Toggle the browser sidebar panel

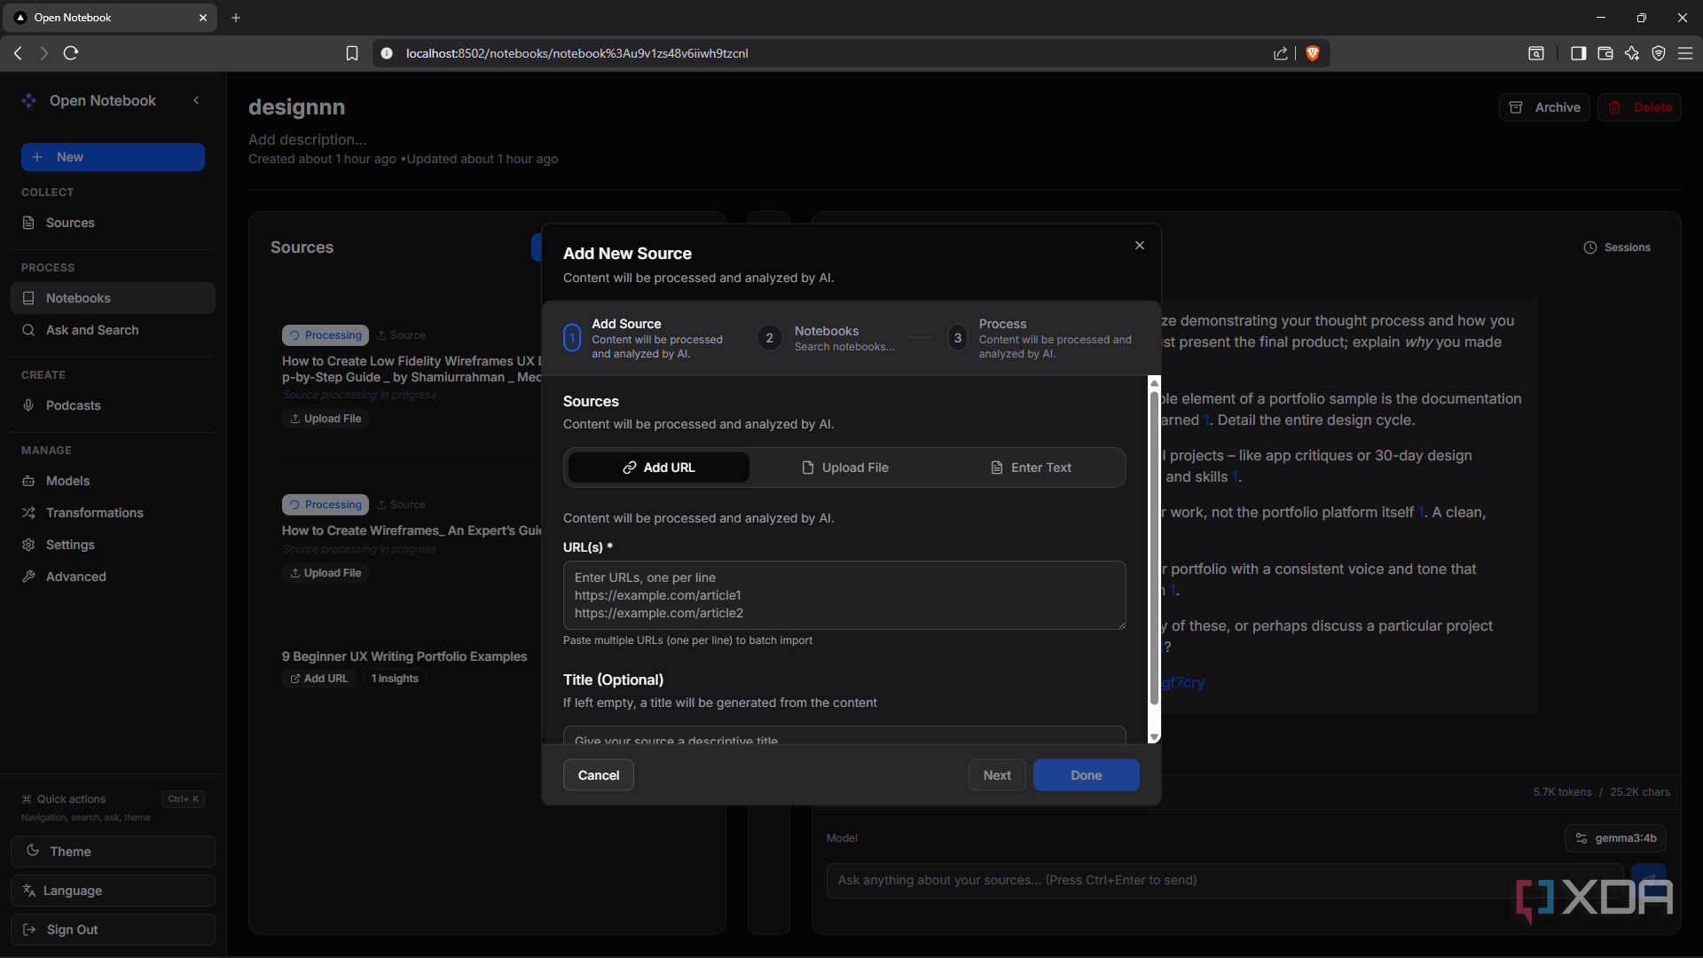click(x=1578, y=53)
